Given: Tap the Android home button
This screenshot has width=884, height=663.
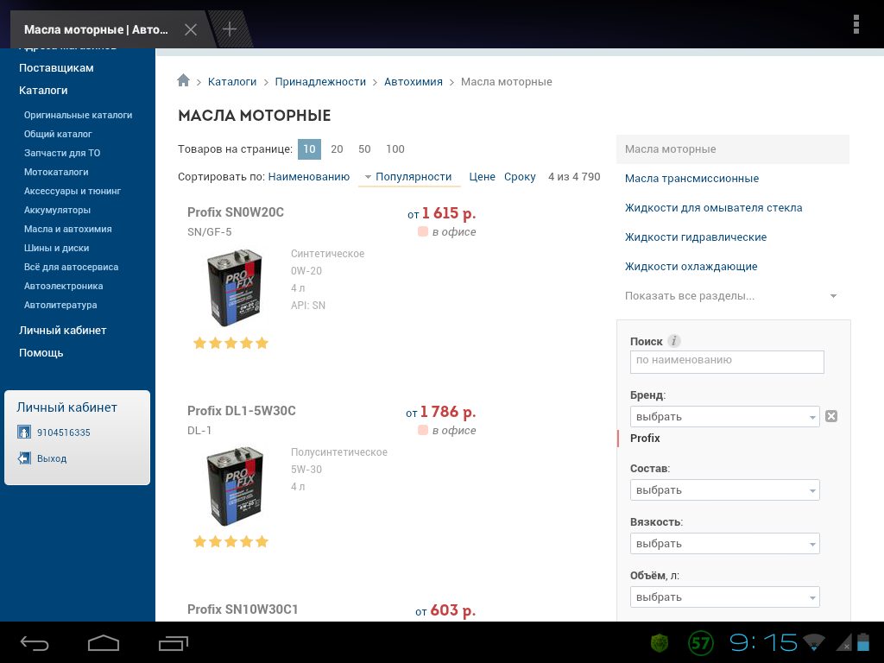Looking at the screenshot, I should (104, 642).
